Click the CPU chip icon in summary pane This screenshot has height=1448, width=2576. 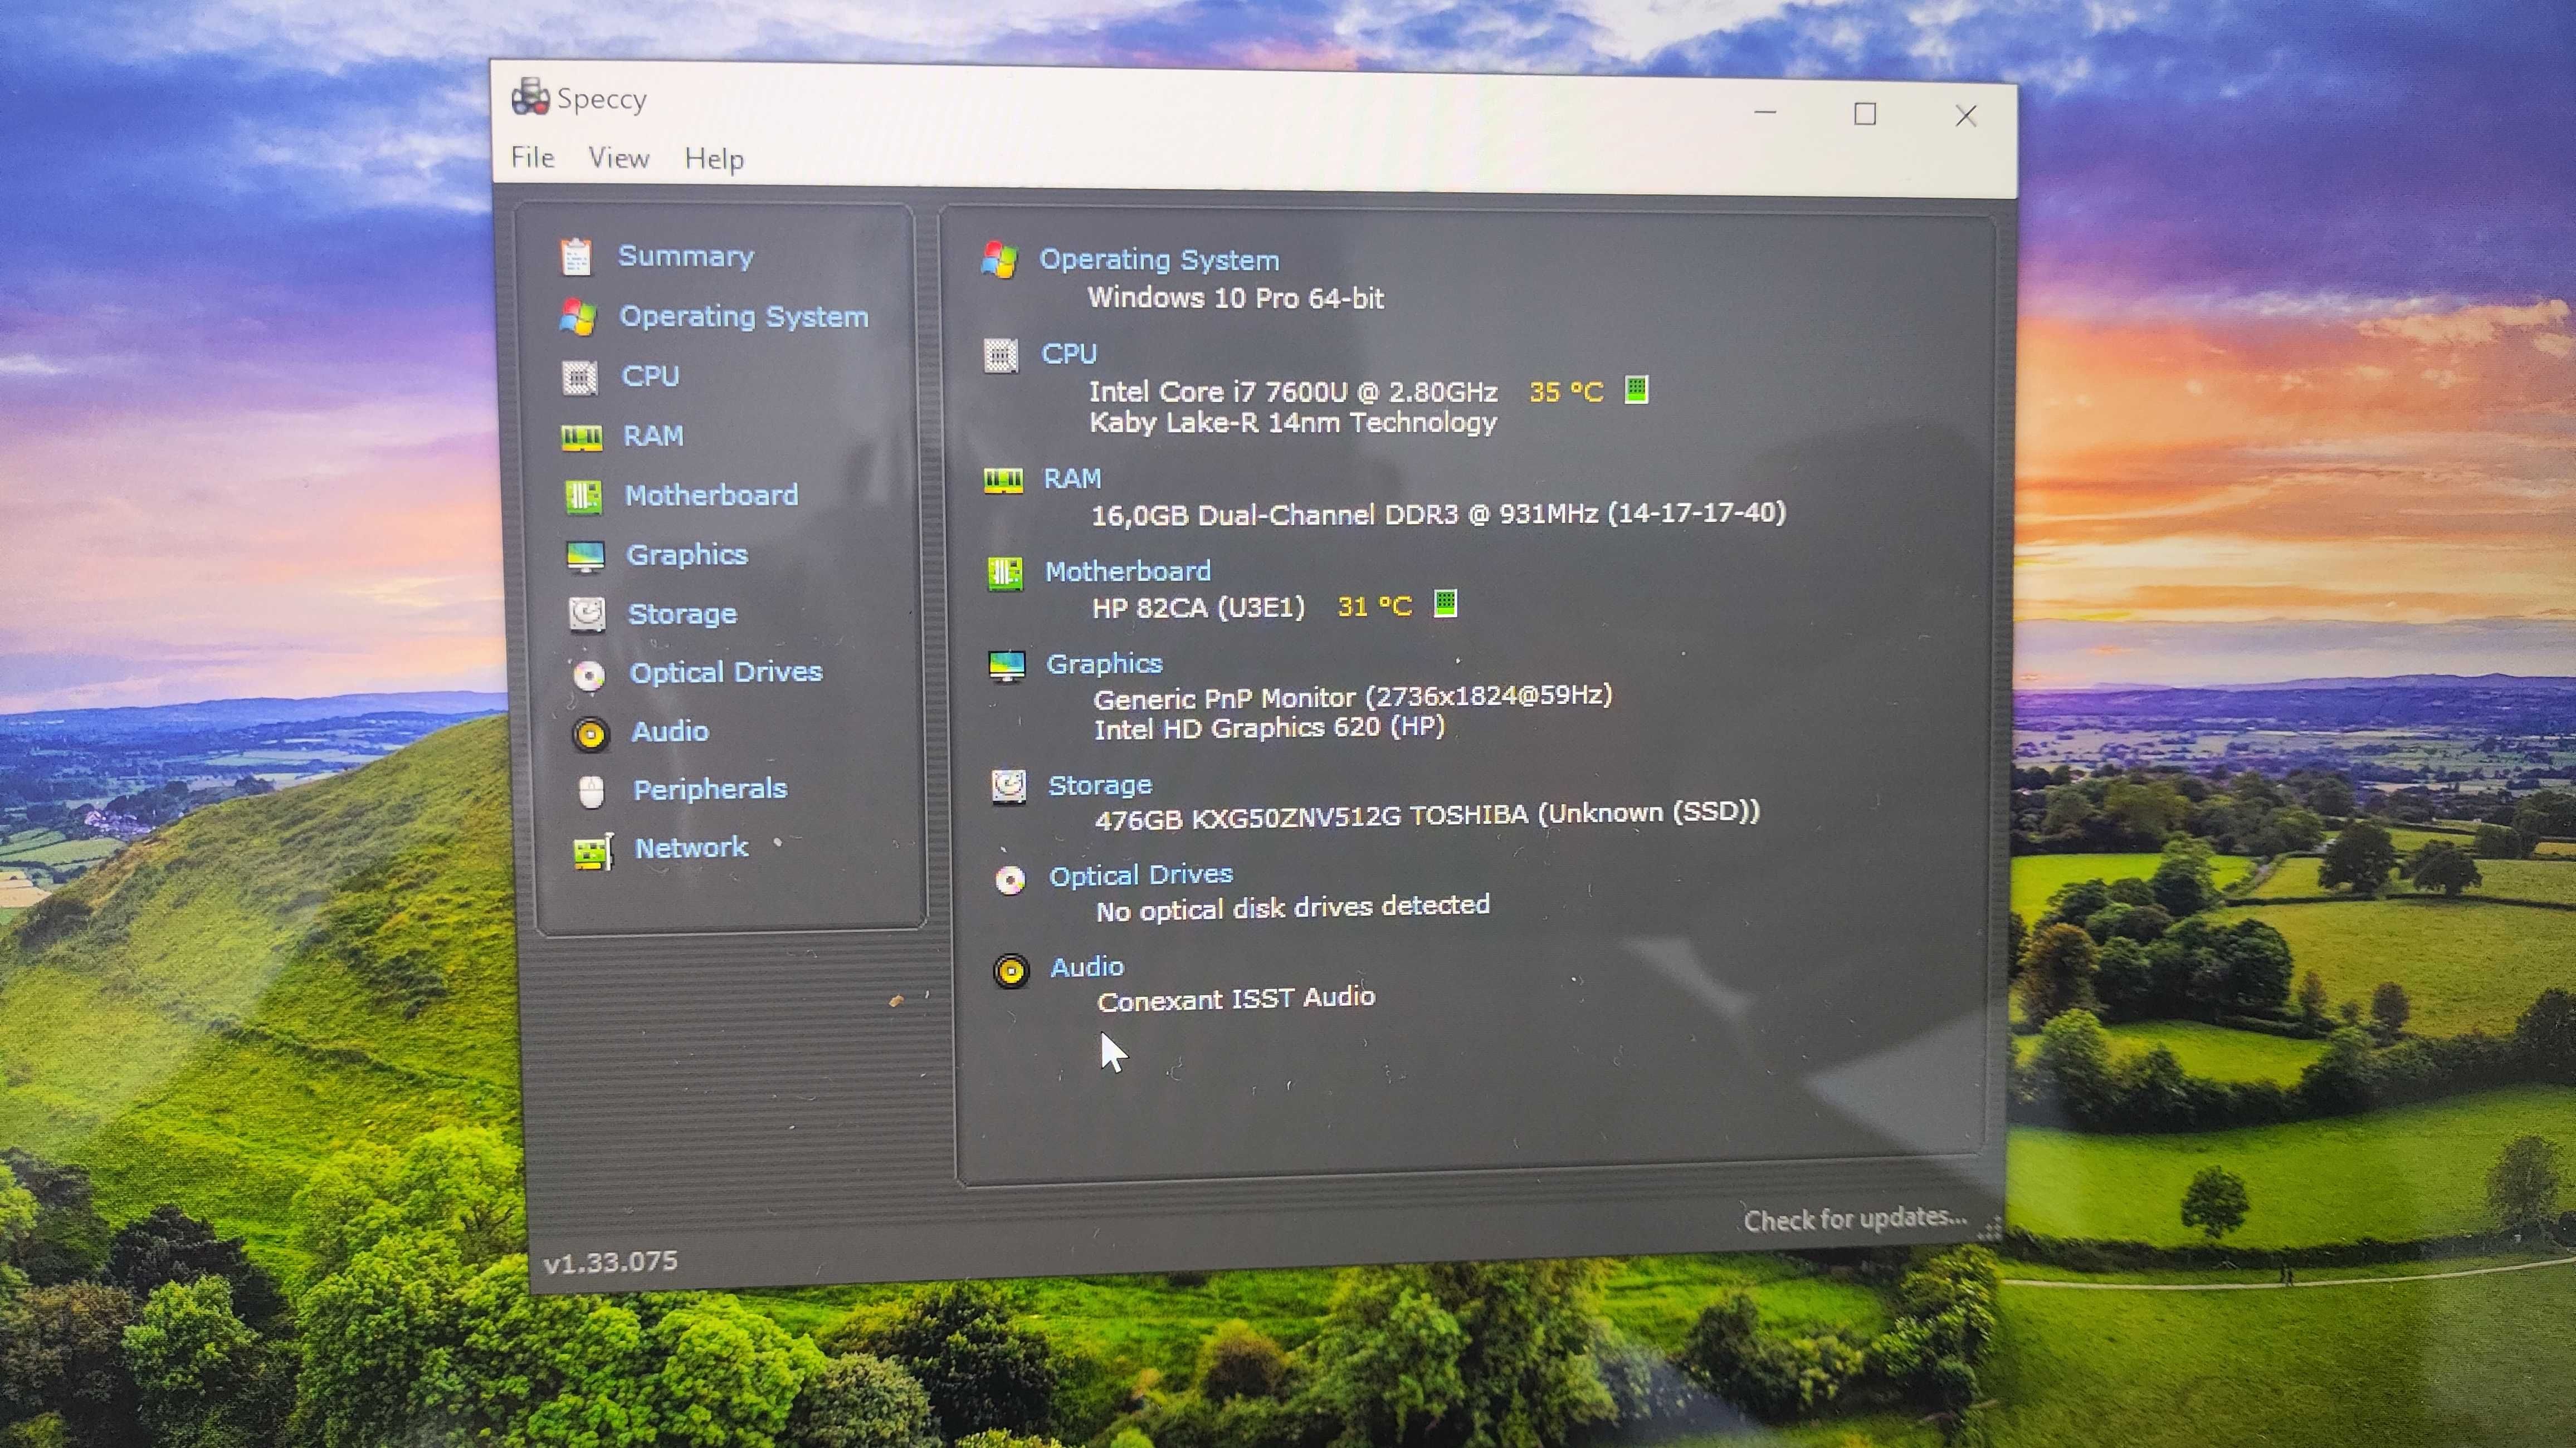(1000, 355)
